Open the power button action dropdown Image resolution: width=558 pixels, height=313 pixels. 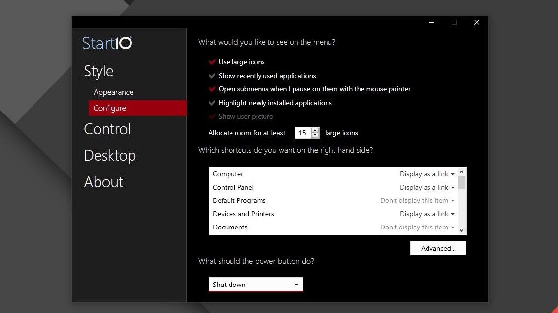click(x=256, y=284)
